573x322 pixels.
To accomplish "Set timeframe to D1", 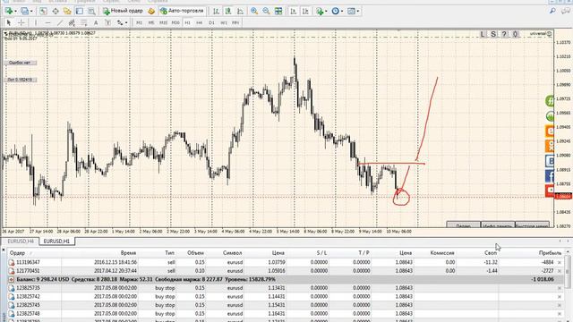I will click(x=211, y=22).
